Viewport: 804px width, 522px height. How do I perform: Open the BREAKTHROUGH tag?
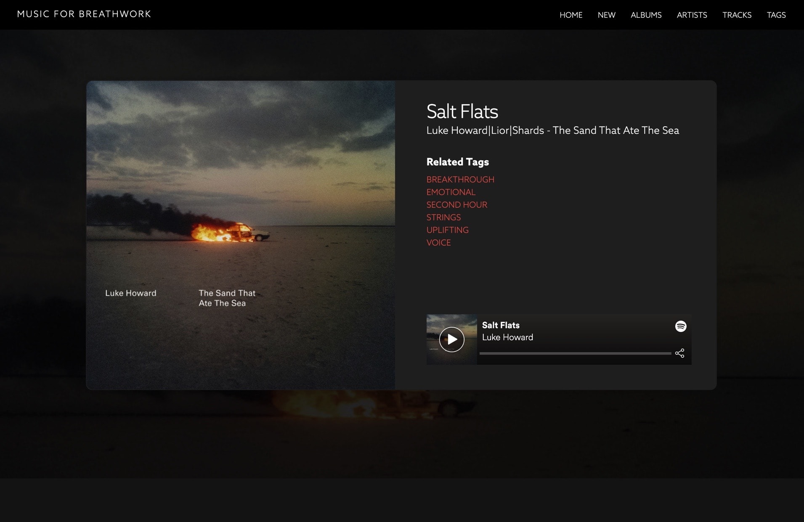[460, 180]
